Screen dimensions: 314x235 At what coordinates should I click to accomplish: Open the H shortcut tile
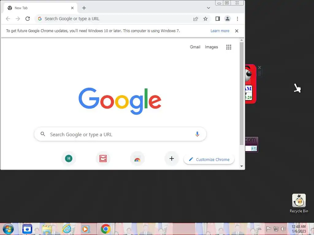(x=69, y=159)
